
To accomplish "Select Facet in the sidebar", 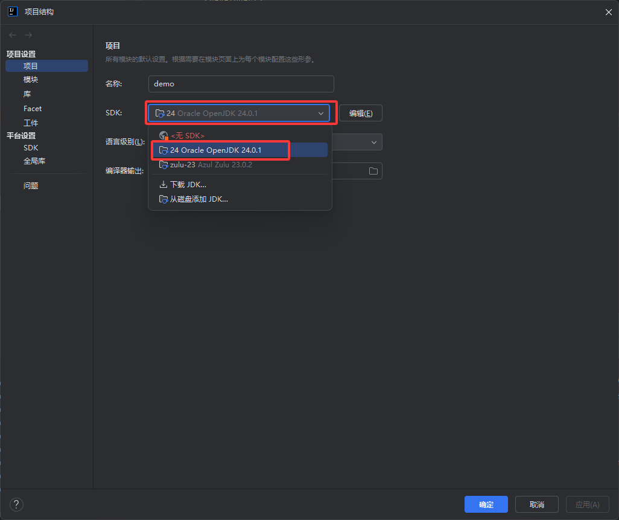I will [x=33, y=109].
